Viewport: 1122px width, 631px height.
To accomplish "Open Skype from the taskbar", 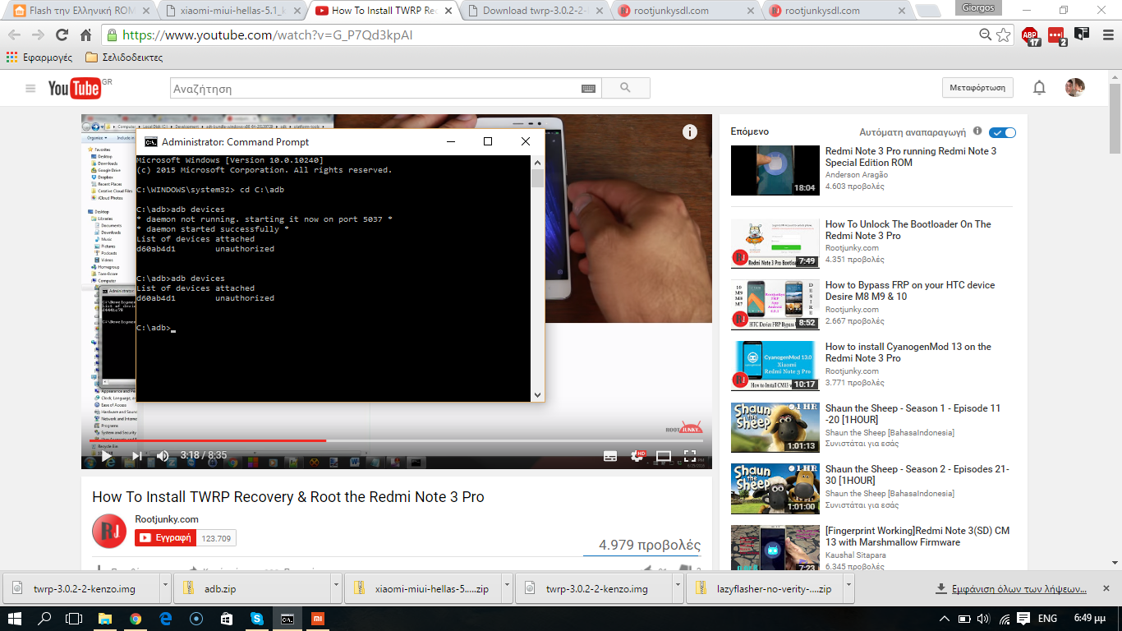I will (x=256, y=619).
